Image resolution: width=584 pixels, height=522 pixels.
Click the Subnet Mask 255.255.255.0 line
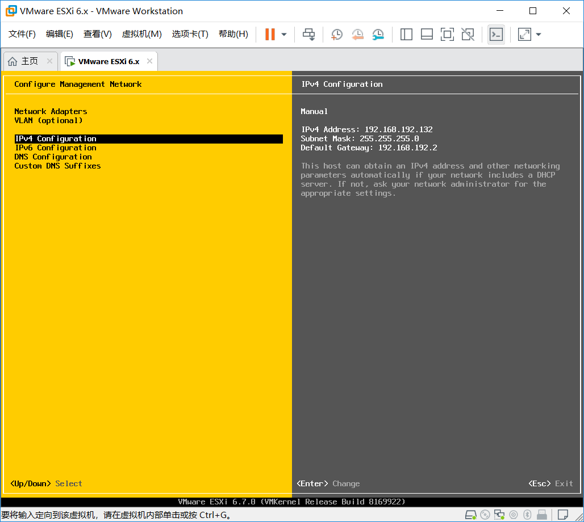360,139
